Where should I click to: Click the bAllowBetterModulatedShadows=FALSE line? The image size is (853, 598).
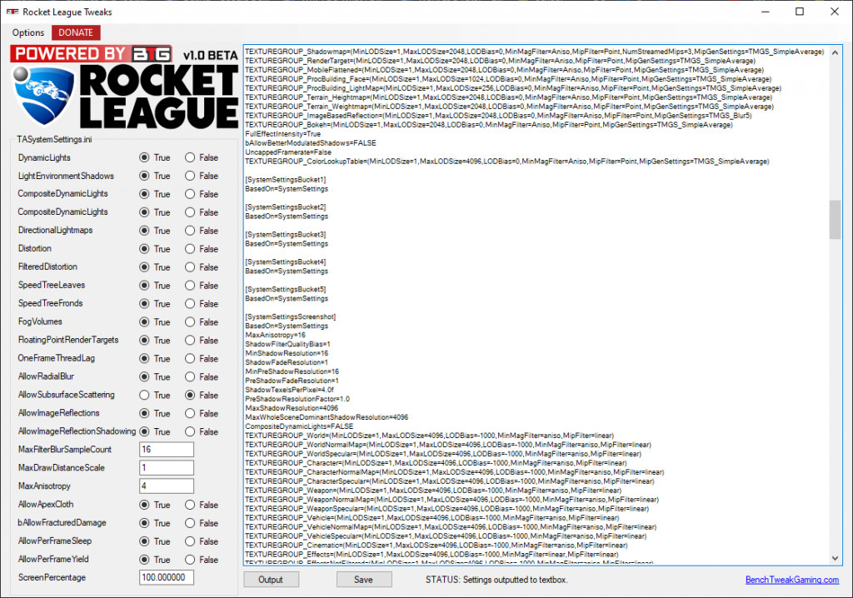click(311, 143)
